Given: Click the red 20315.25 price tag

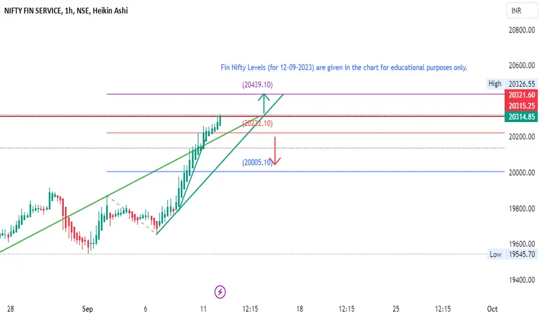Looking at the screenshot, I should point(521,106).
